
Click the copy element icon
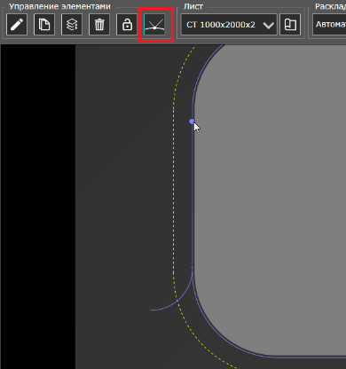pyautogui.click(x=44, y=24)
